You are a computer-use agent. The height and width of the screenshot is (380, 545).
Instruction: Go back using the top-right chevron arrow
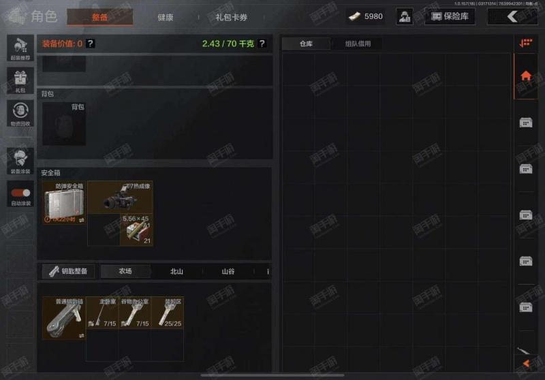[512, 16]
